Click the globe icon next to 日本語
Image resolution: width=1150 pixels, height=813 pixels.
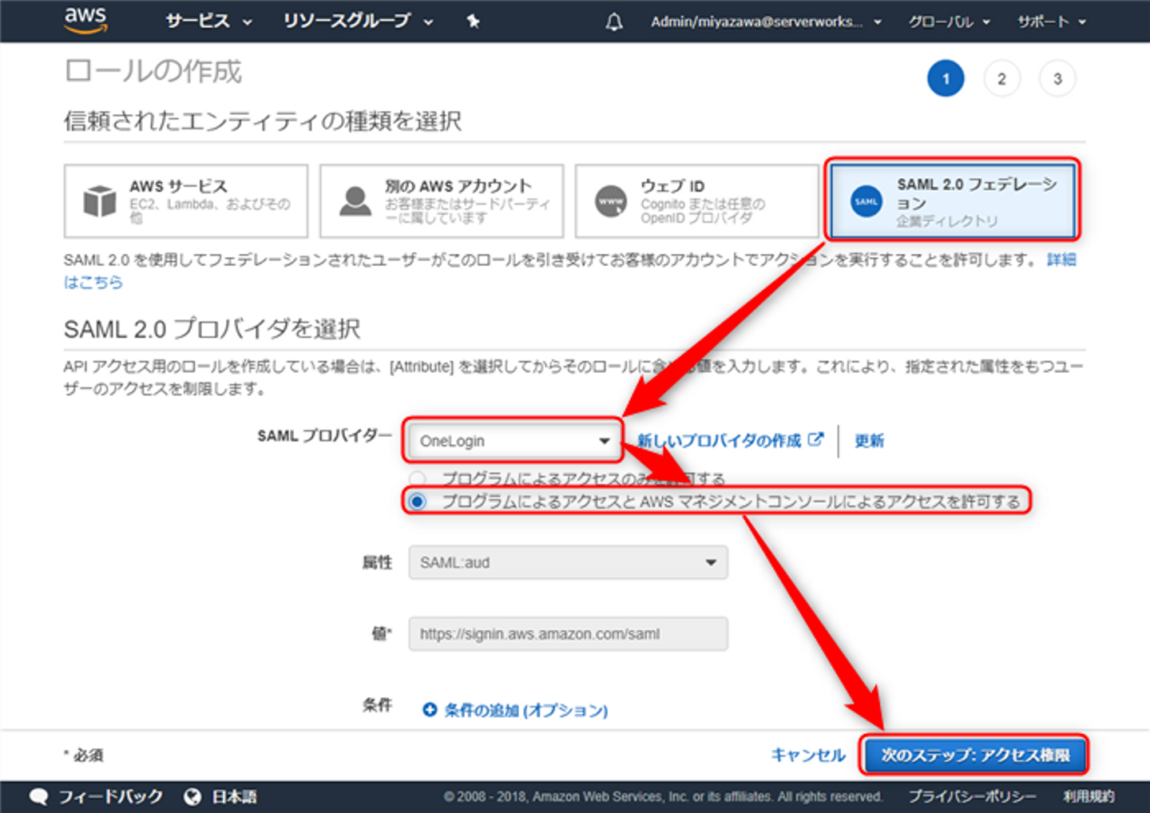pyautogui.click(x=192, y=796)
